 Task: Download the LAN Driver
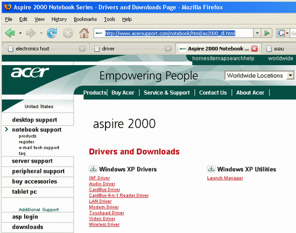(x=100, y=201)
